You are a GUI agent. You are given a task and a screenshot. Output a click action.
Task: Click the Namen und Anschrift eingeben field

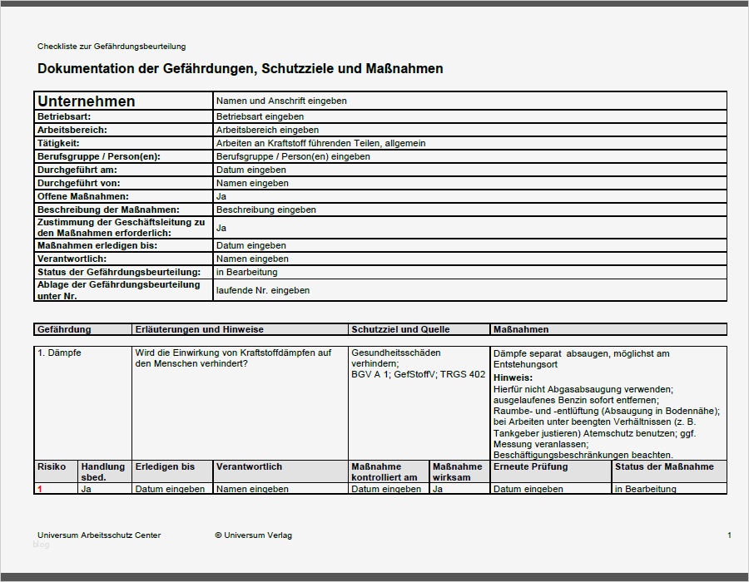273,100
